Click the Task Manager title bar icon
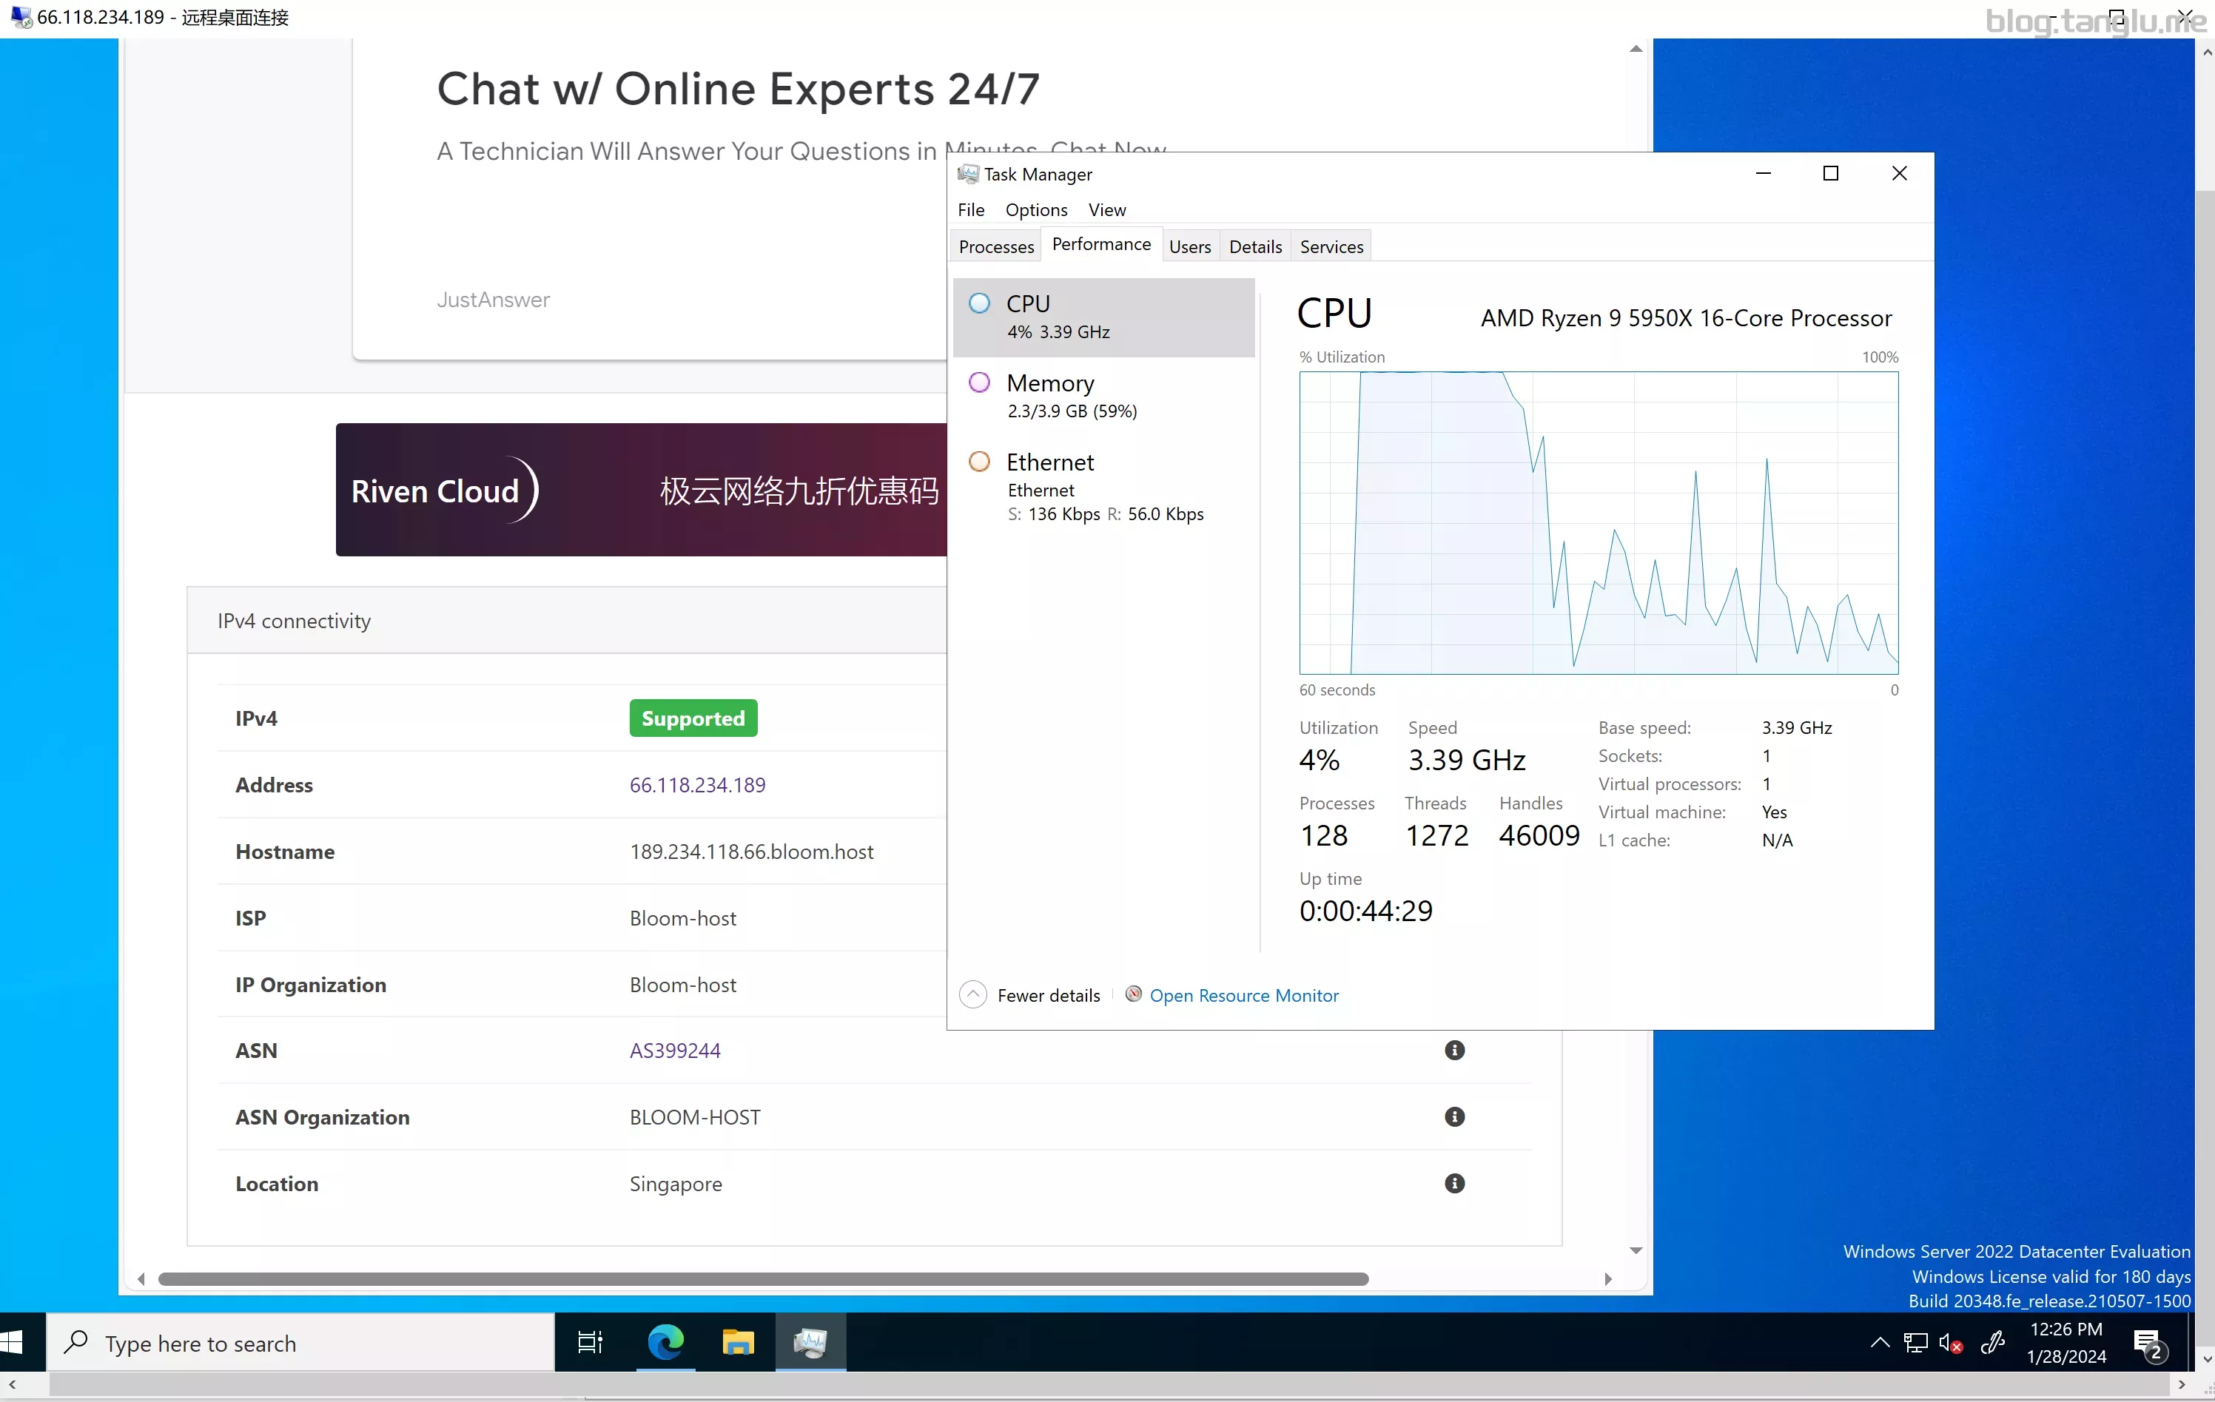 968,173
